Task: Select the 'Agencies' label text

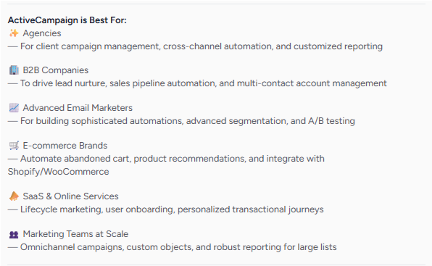Action: pos(42,33)
